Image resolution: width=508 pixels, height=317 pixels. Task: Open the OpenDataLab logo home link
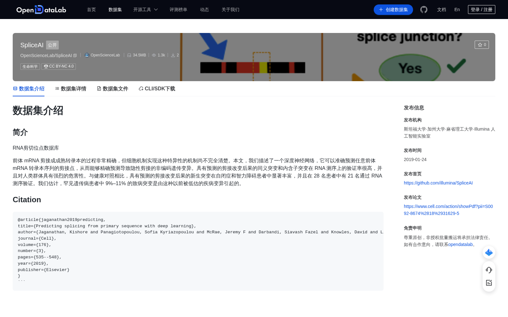pos(41,10)
